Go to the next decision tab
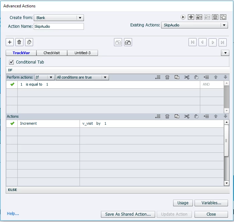Viewport: 234px width, 222px height. click(213, 42)
